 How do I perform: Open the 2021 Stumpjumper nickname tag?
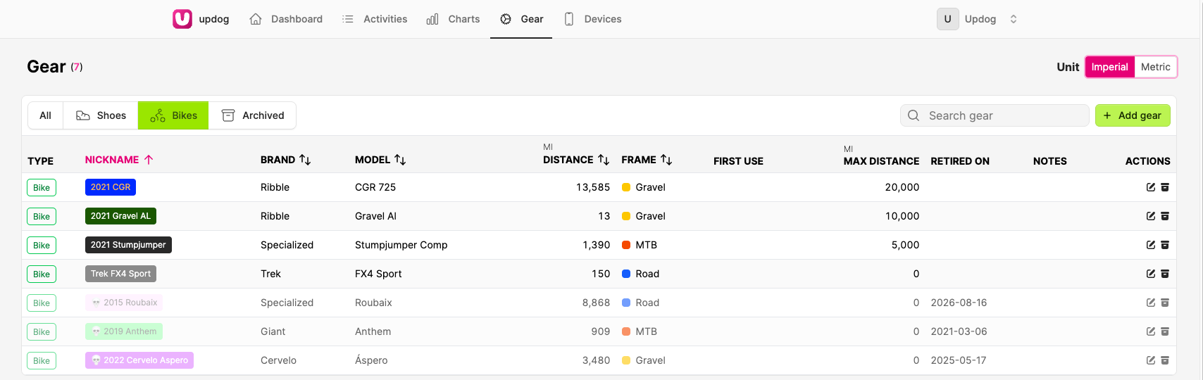128,245
